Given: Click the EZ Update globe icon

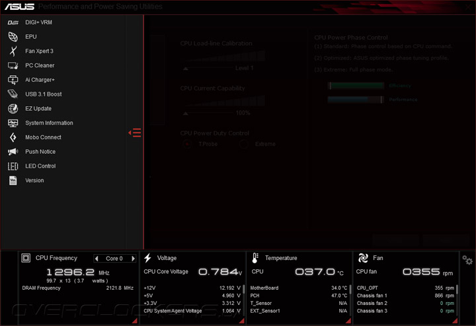Looking at the screenshot, I should 13,108.
